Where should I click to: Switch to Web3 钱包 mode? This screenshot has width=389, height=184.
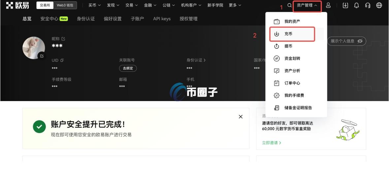(65, 5)
